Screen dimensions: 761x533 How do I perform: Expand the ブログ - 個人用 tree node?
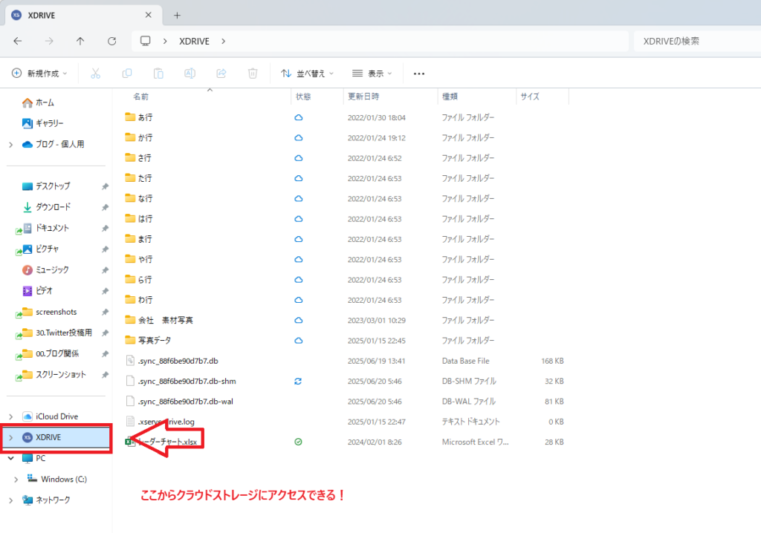[10, 145]
